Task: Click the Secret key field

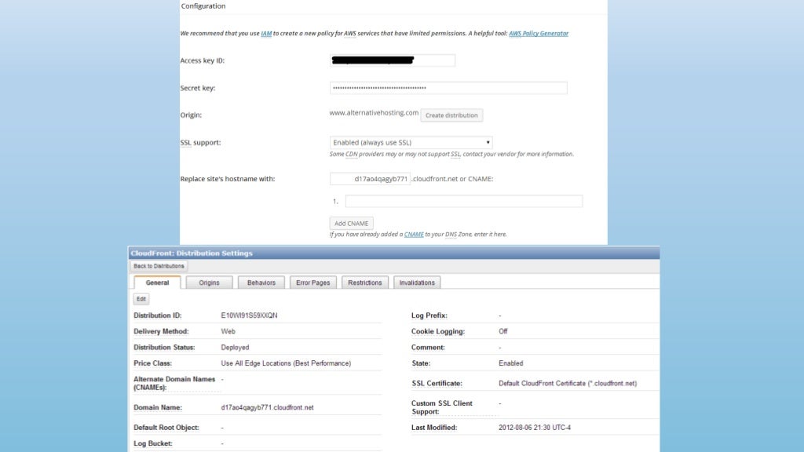Action: [448, 88]
